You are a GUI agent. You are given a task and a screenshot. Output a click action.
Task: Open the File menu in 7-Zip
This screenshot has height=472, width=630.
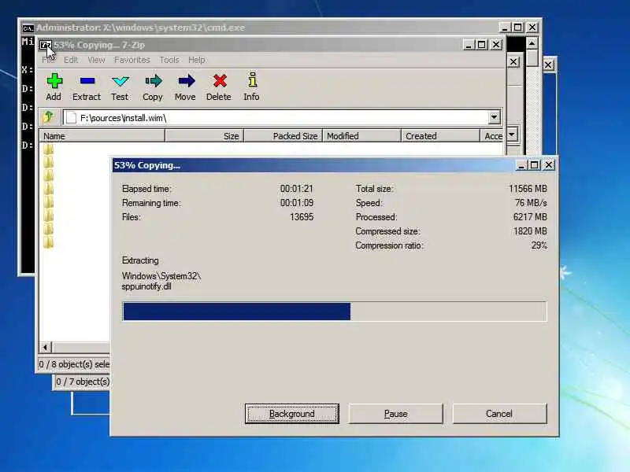point(48,60)
